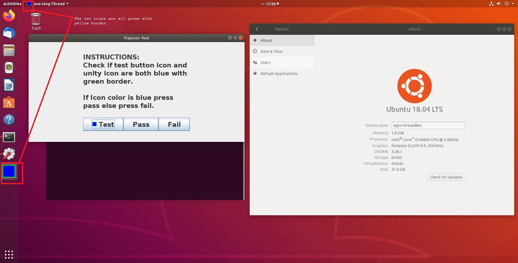The width and height of the screenshot is (518, 263).
Task: Open LibreOffice Writer from dock
Action: coord(9,85)
